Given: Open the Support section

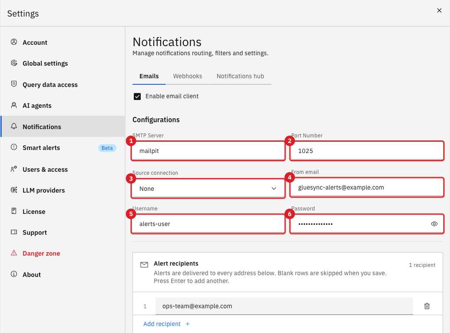Looking at the screenshot, I should (63, 233).
